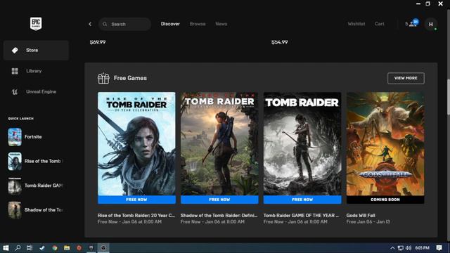
Task: Click the vertical scrollbar thumb
Action: (x=449, y=97)
